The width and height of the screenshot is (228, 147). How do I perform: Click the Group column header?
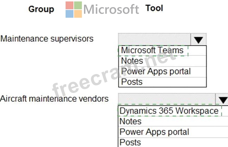pyautogui.click(x=41, y=9)
